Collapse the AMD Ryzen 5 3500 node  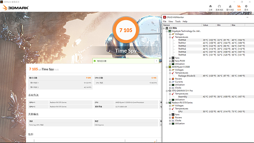pyautogui.click(x=167, y=67)
